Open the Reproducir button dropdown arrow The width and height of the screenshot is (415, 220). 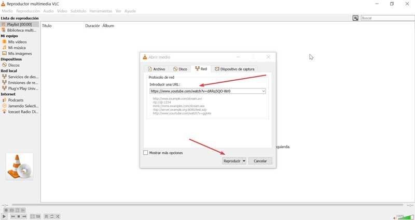click(244, 161)
